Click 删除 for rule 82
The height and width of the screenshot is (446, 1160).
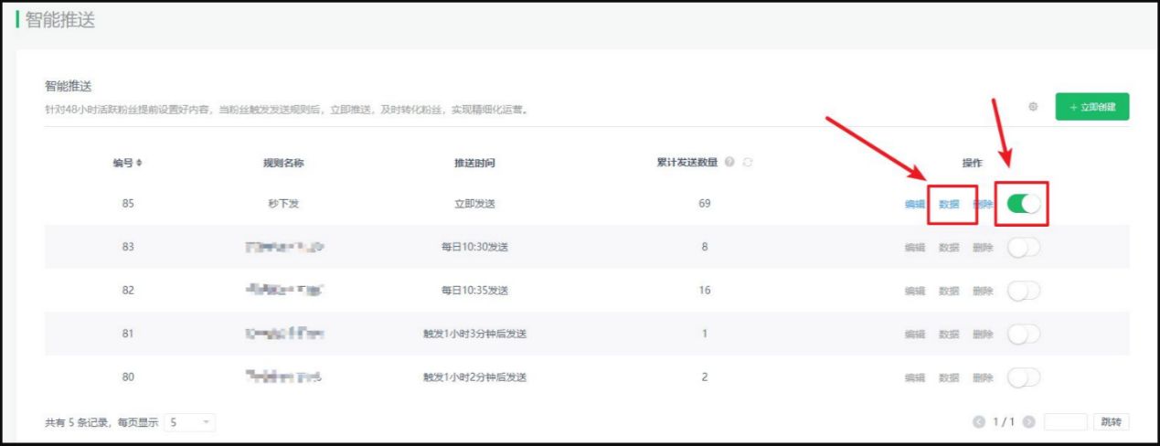983,291
